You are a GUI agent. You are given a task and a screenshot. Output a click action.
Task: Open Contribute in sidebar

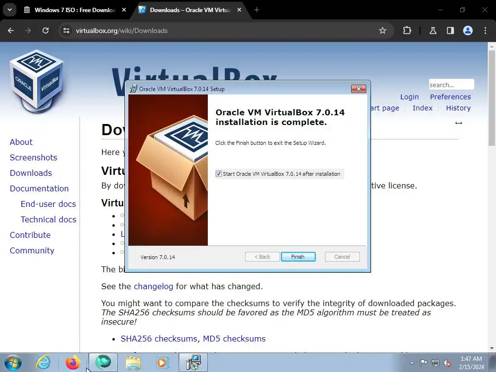(30, 235)
